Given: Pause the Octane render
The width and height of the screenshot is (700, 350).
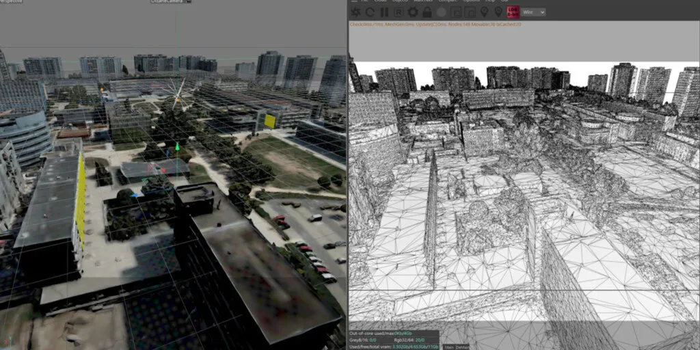Looking at the screenshot, I should pos(384,12).
